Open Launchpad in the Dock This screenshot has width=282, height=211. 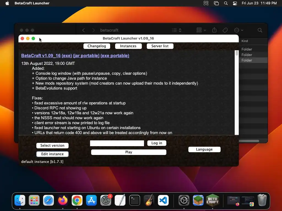click(x=34, y=200)
